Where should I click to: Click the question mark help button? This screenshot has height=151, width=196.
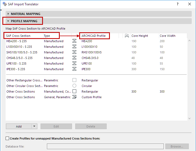(178, 4)
